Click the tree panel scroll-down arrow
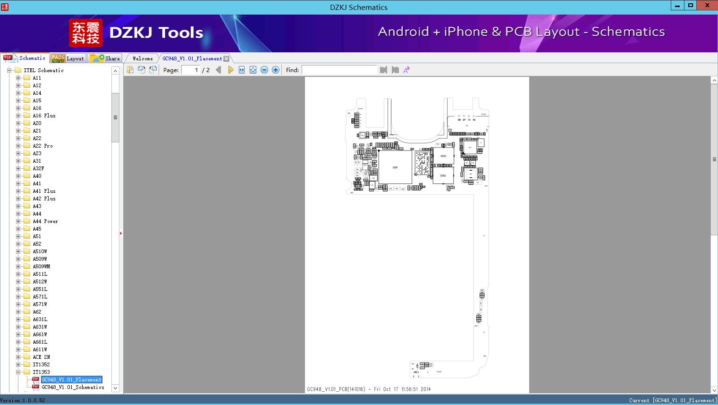Screen dimensions: 718x405 tap(115, 388)
